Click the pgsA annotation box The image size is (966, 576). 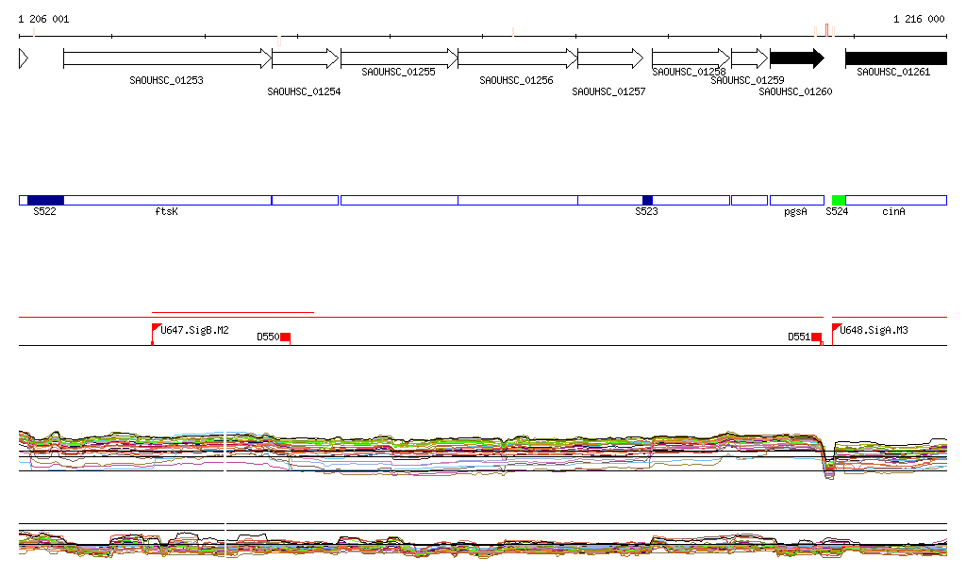(797, 200)
